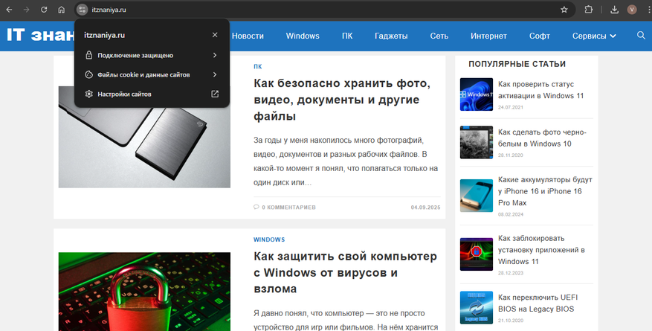Open Как заблокировать установку приложений link
652x331 pixels.
[541, 250]
